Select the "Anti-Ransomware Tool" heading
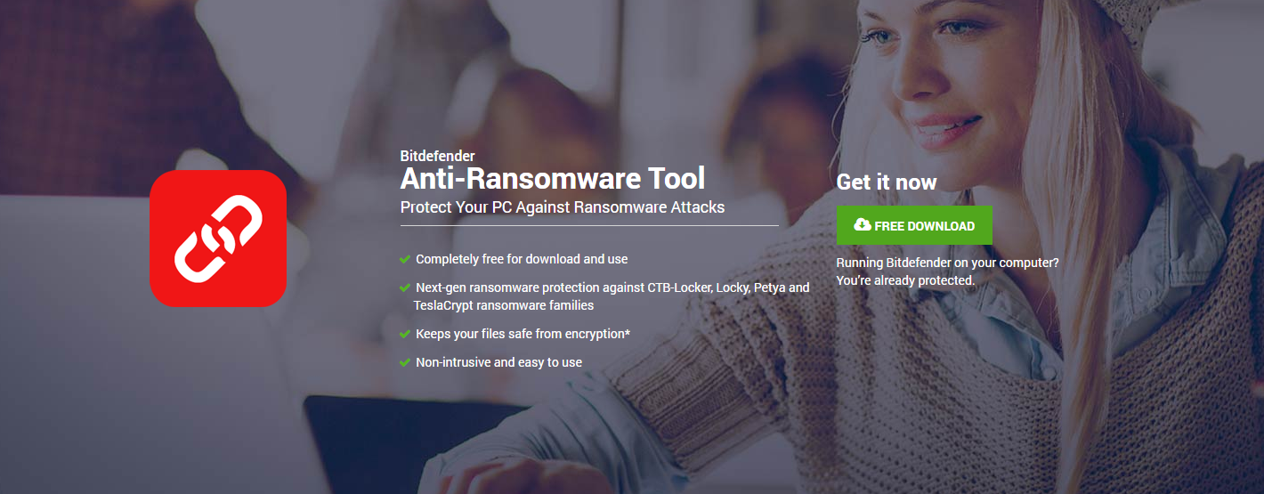This screenshot has height=494, width=1264. (x=552, y=178)
